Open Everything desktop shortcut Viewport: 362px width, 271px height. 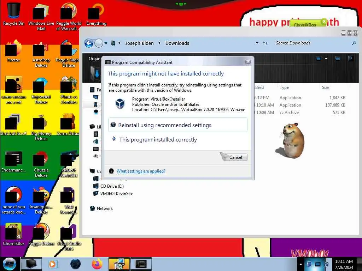tap(96, 14)
